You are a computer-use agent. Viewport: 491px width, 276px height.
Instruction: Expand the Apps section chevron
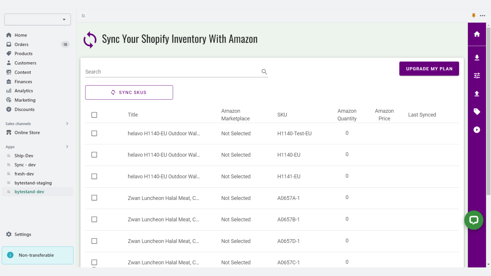[x=67, y=147]
